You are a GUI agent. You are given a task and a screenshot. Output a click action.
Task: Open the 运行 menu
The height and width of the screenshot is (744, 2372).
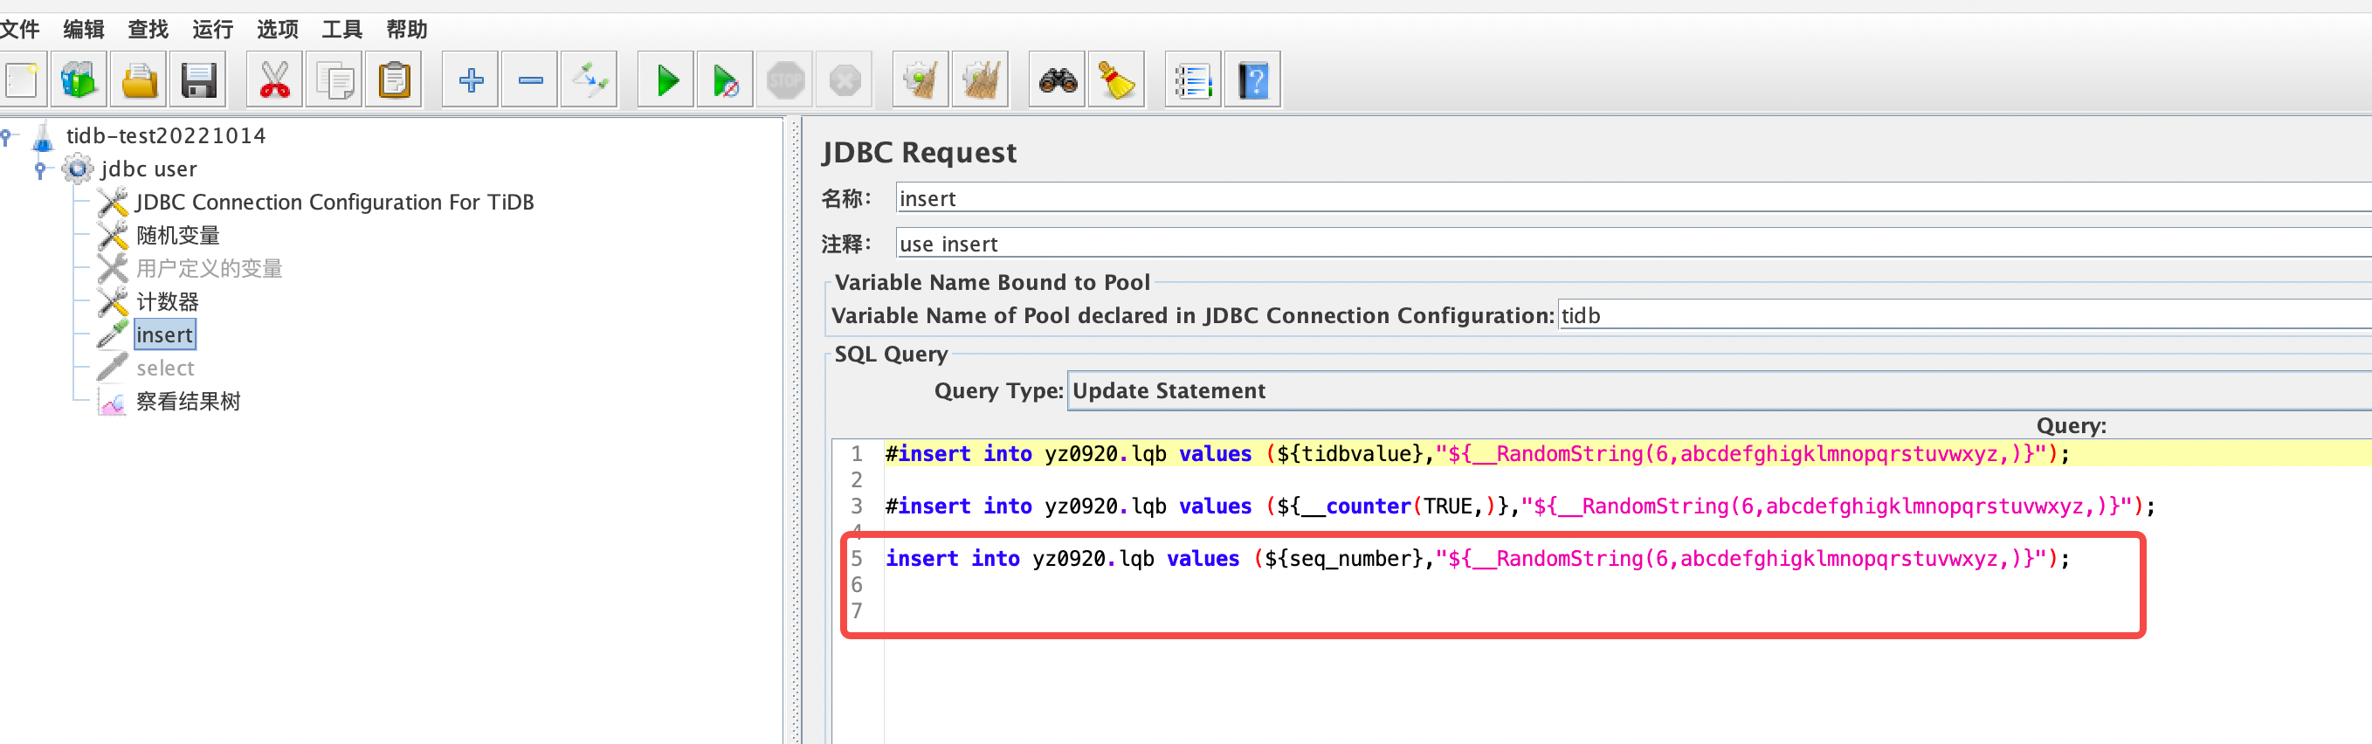(x=213, y=30)
